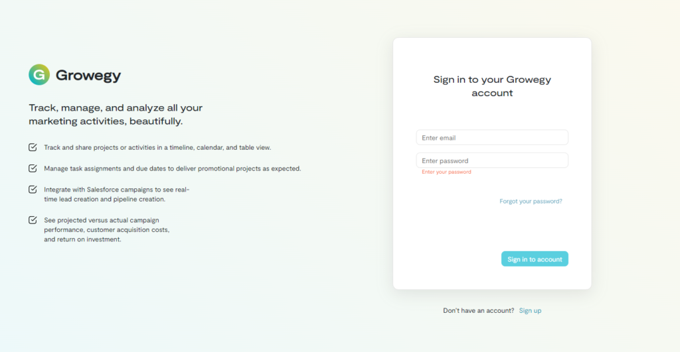Click the 'Sign in to your Growegy account' heading
This screenshot has height=352, width=680.
click(x=492, y=86)
